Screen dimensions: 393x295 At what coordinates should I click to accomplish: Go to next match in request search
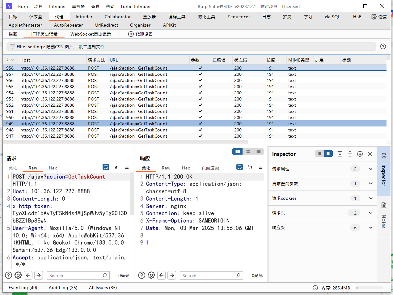coord(39,275)
